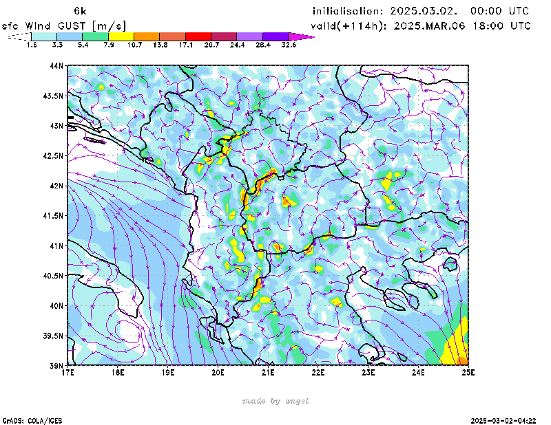551x425 pixels.
Task: Click the yellow 7.9–10.7 legend swatch
Action: point(121,36)
